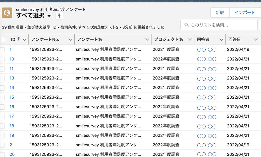The height and width of the screenshot is (157, 261).
Task: Select checkbox for record ID 11
Action: (x=2, y=69)
